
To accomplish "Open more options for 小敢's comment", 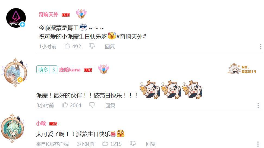I will click(258, 144).
